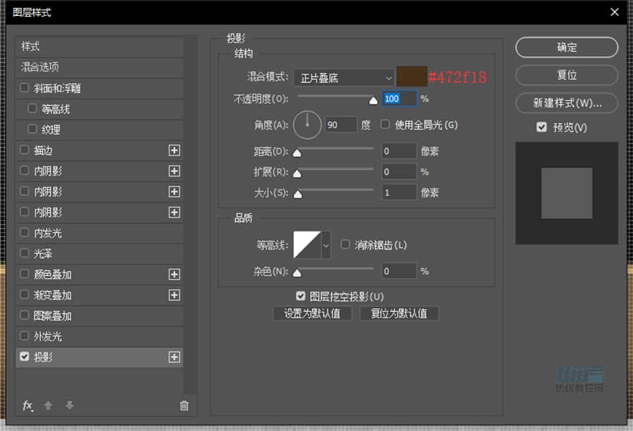Add an extra 投影 effect via its plus icon
This screenshot has height=431, width=633.
[x=175, y=357]
